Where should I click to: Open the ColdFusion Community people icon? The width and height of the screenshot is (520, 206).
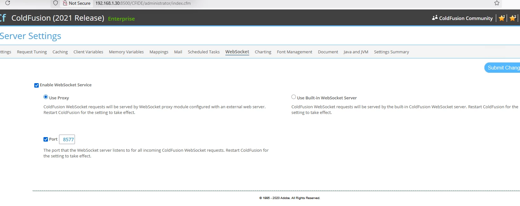click(435, 18)
